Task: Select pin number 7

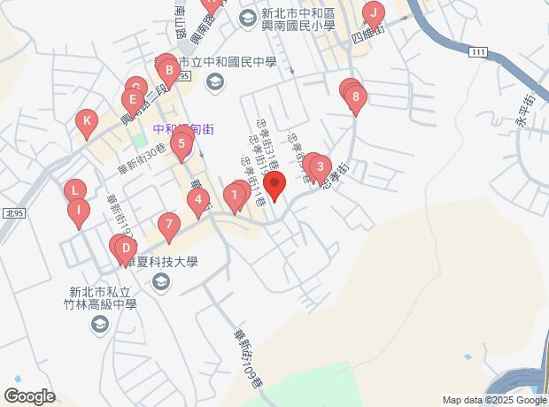Action: coord(169,227)
